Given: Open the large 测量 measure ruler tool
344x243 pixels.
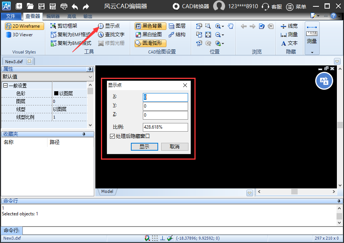Looking at the screenshot, I should tap(312, 35).
